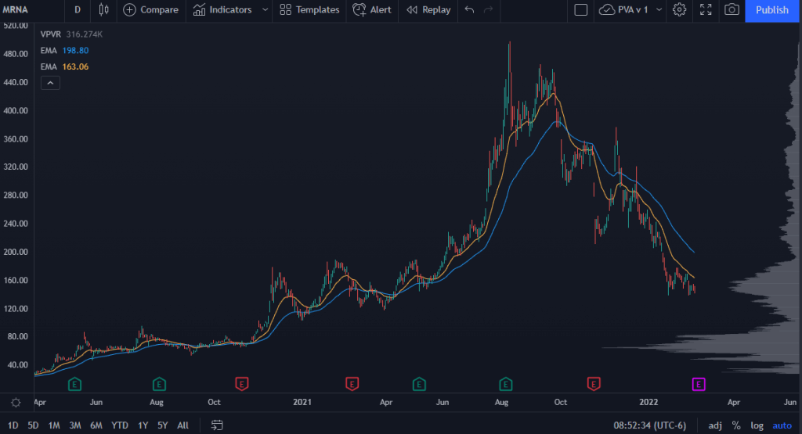Select the 3M time range
The image size is (802, 434).
[x=74, y=425]
